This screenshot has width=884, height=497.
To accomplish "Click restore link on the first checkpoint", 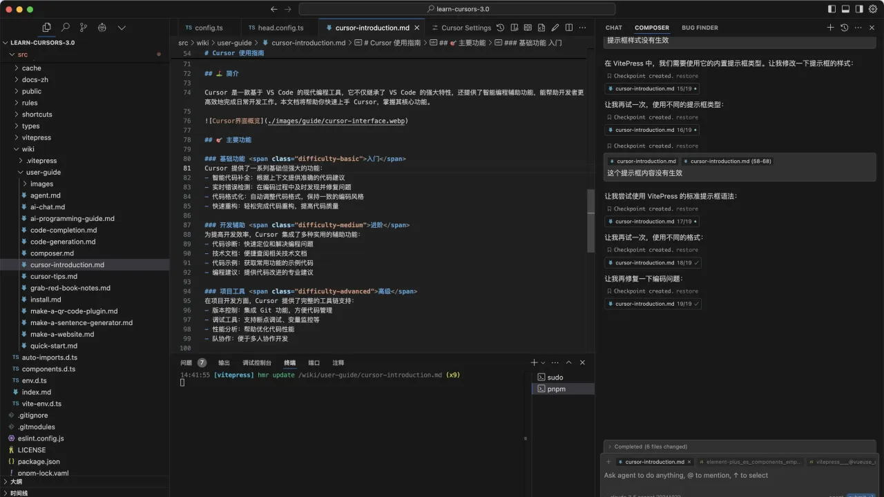I will [686, 76].
